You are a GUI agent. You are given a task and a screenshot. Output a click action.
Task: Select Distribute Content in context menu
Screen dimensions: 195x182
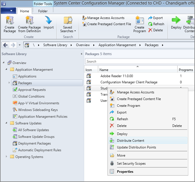tap(131, 141)
